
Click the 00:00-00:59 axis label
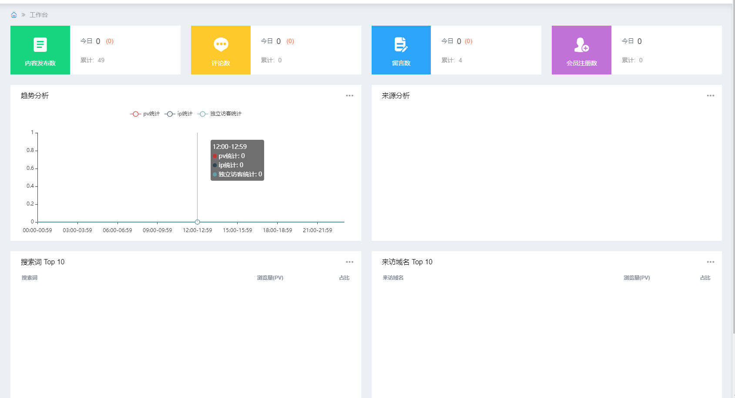point(37,230)
